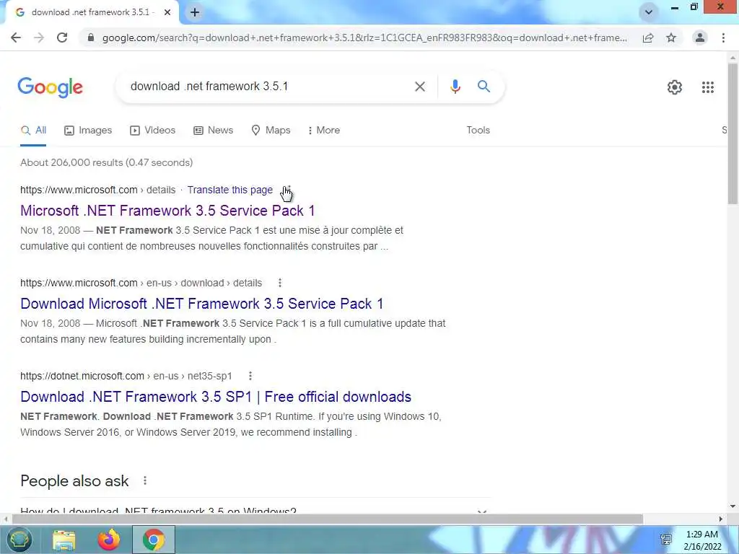Click the scroll right arrow on horizontal scrollbar
The width and height of the screenshot is (739, 554).
pyautogui.click(x=721, y=519)
